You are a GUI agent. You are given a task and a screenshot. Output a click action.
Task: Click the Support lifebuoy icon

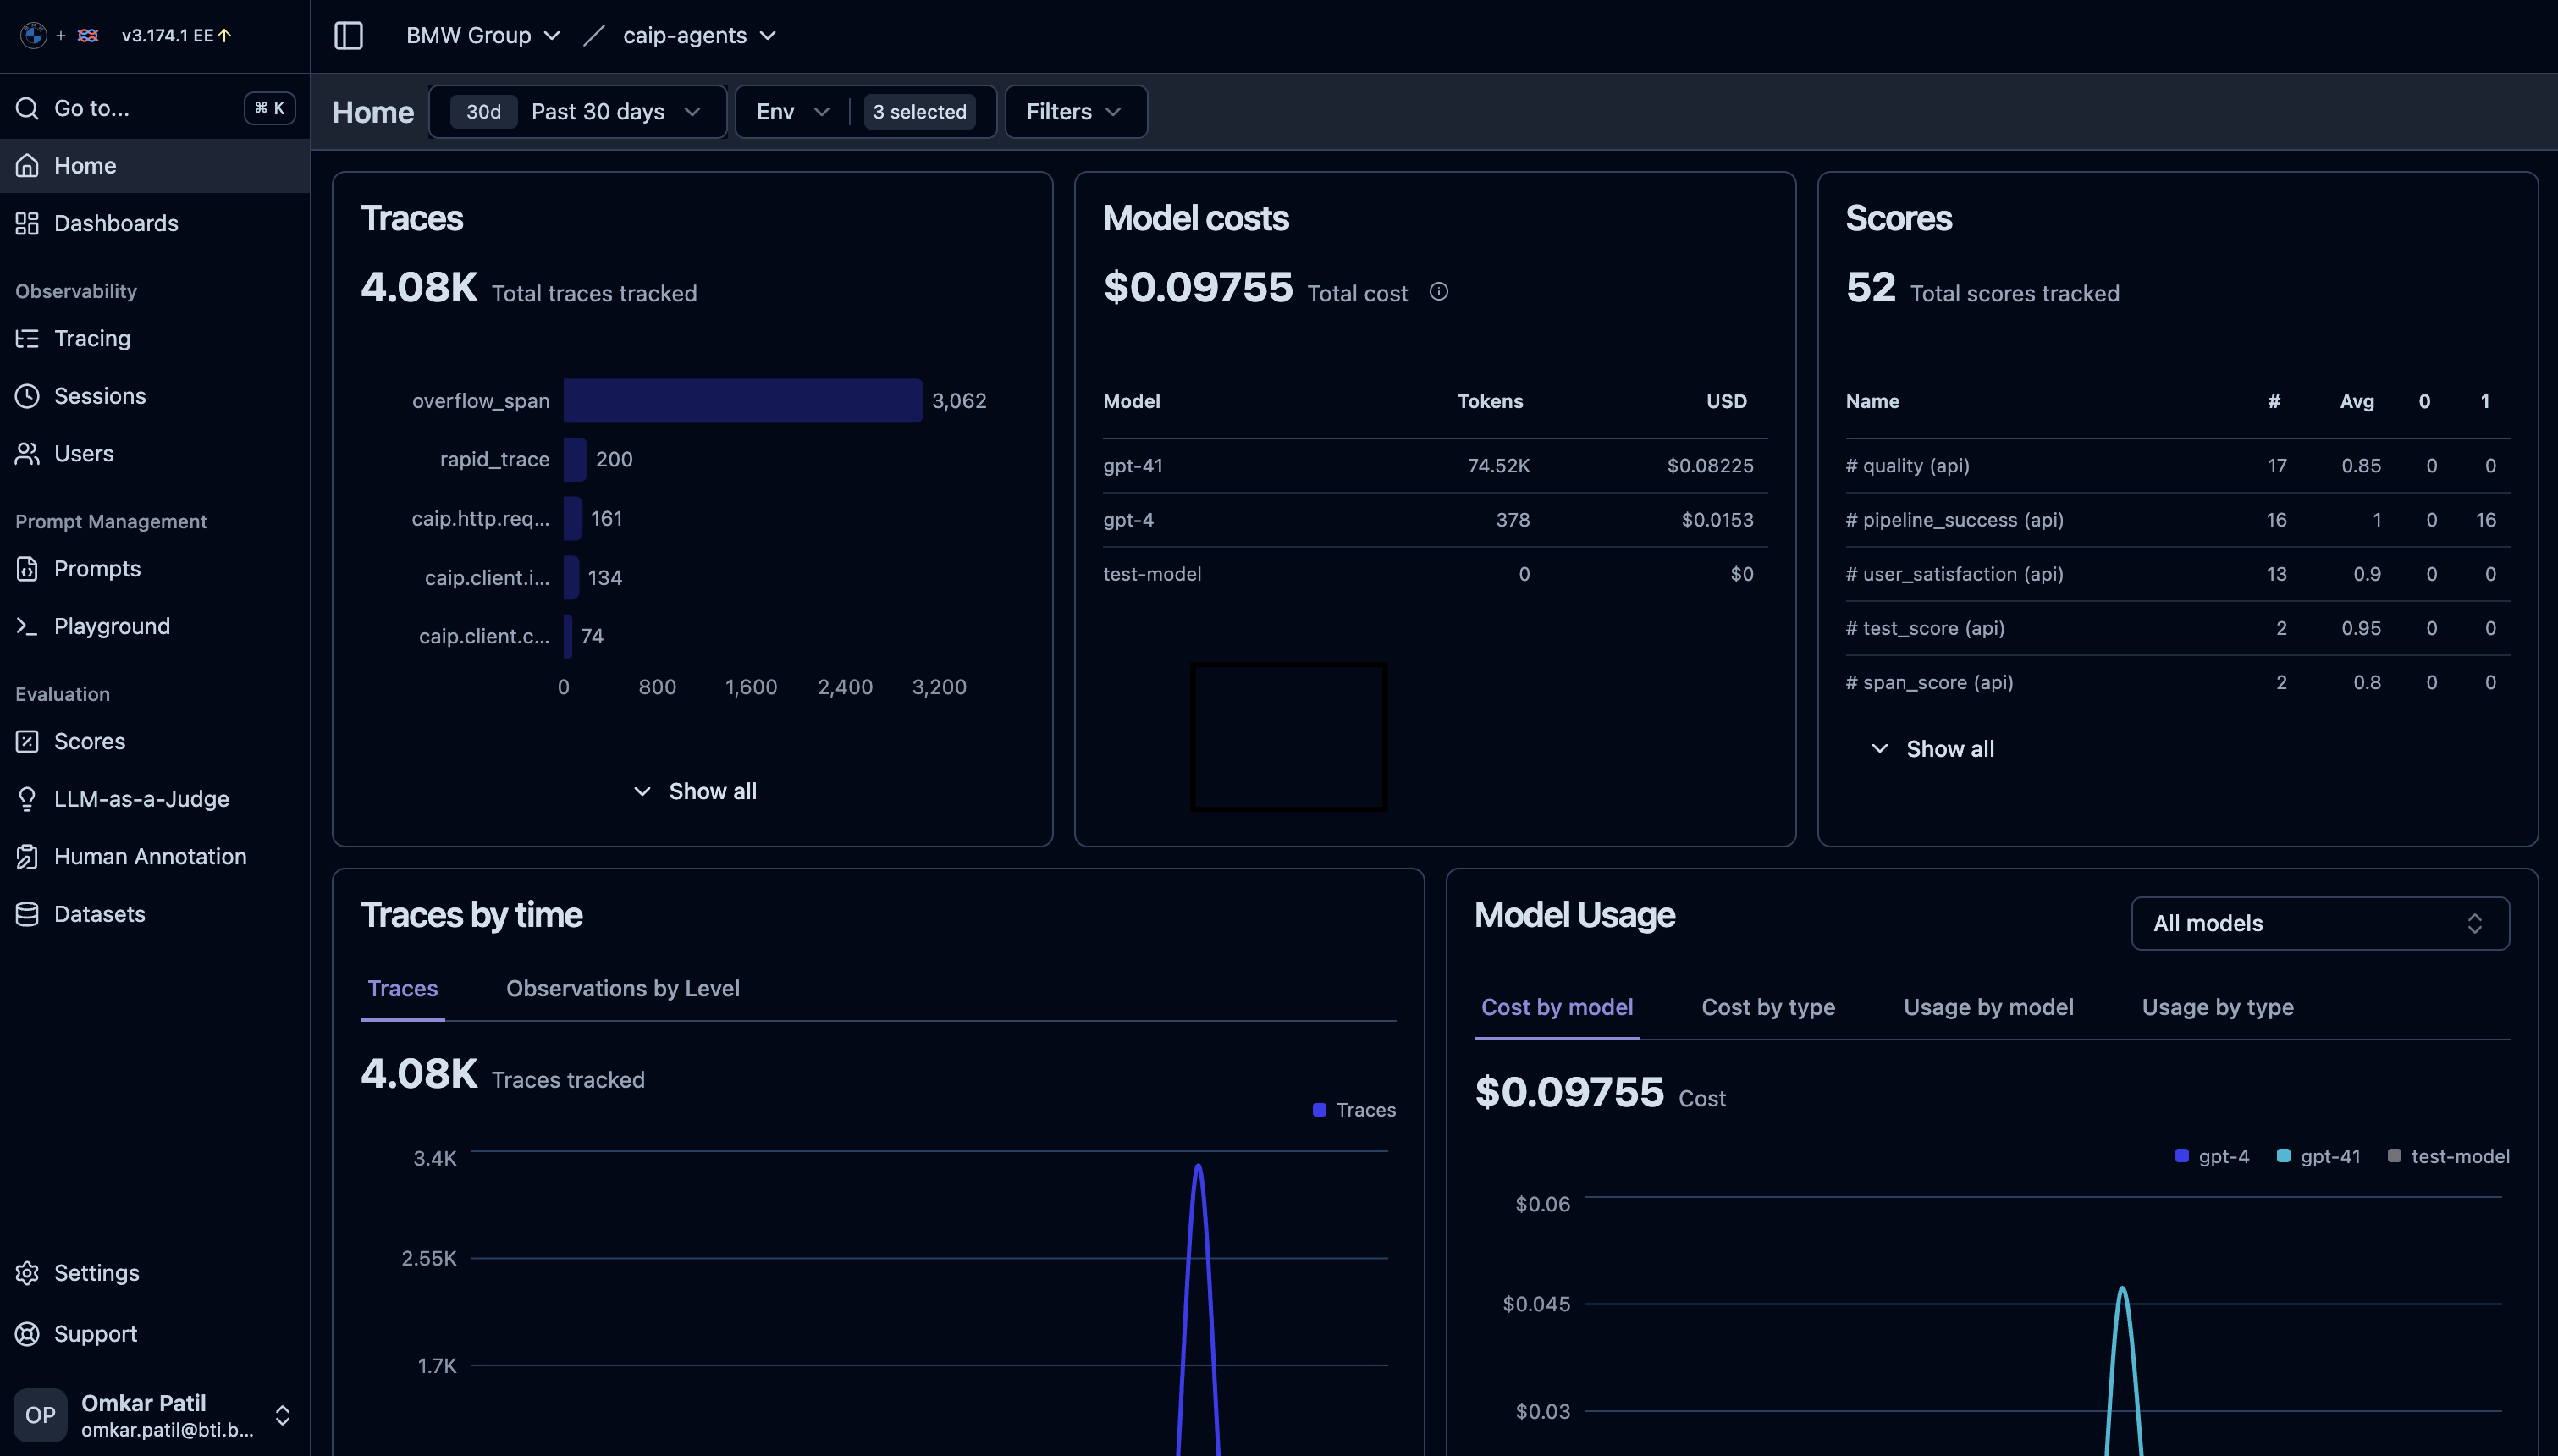[27, 1334]
